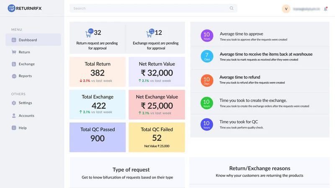Click 'Average time to refund' heading
Image resolution: width=335 pixels, height=188 pixels.
coord(240,77)
